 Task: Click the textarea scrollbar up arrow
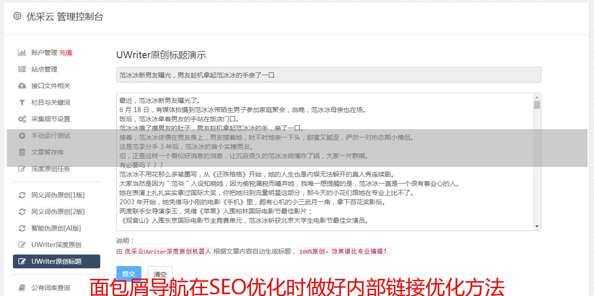(x=537, y=97)
